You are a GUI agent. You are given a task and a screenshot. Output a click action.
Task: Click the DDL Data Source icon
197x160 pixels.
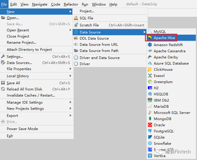coord(76,38)
